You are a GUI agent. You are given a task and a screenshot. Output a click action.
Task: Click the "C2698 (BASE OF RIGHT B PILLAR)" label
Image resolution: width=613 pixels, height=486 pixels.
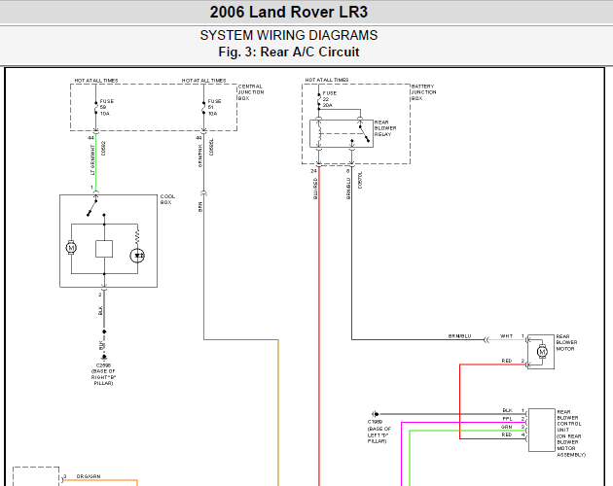click(x=103, y=374)
